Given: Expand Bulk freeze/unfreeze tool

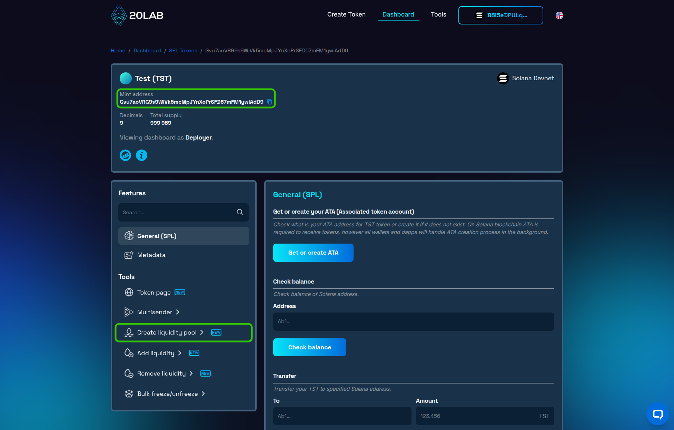Looking at the screenshot, I should click(168, 394).
